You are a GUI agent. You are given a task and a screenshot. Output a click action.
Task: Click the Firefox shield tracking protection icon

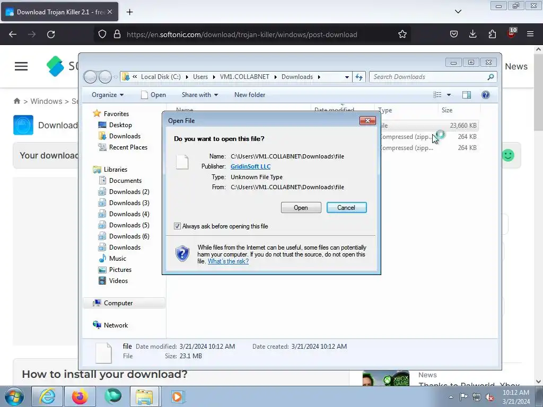[102, 34]
